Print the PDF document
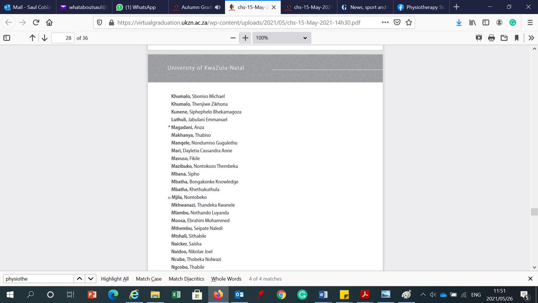Screen dimensions: 538x303 tap(492, 38)
